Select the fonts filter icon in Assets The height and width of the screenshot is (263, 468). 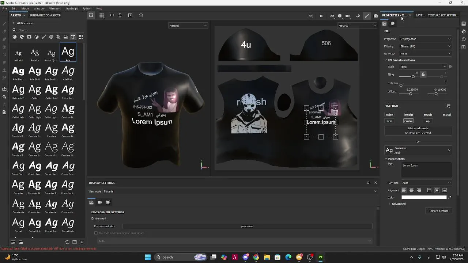coord(73,37)
